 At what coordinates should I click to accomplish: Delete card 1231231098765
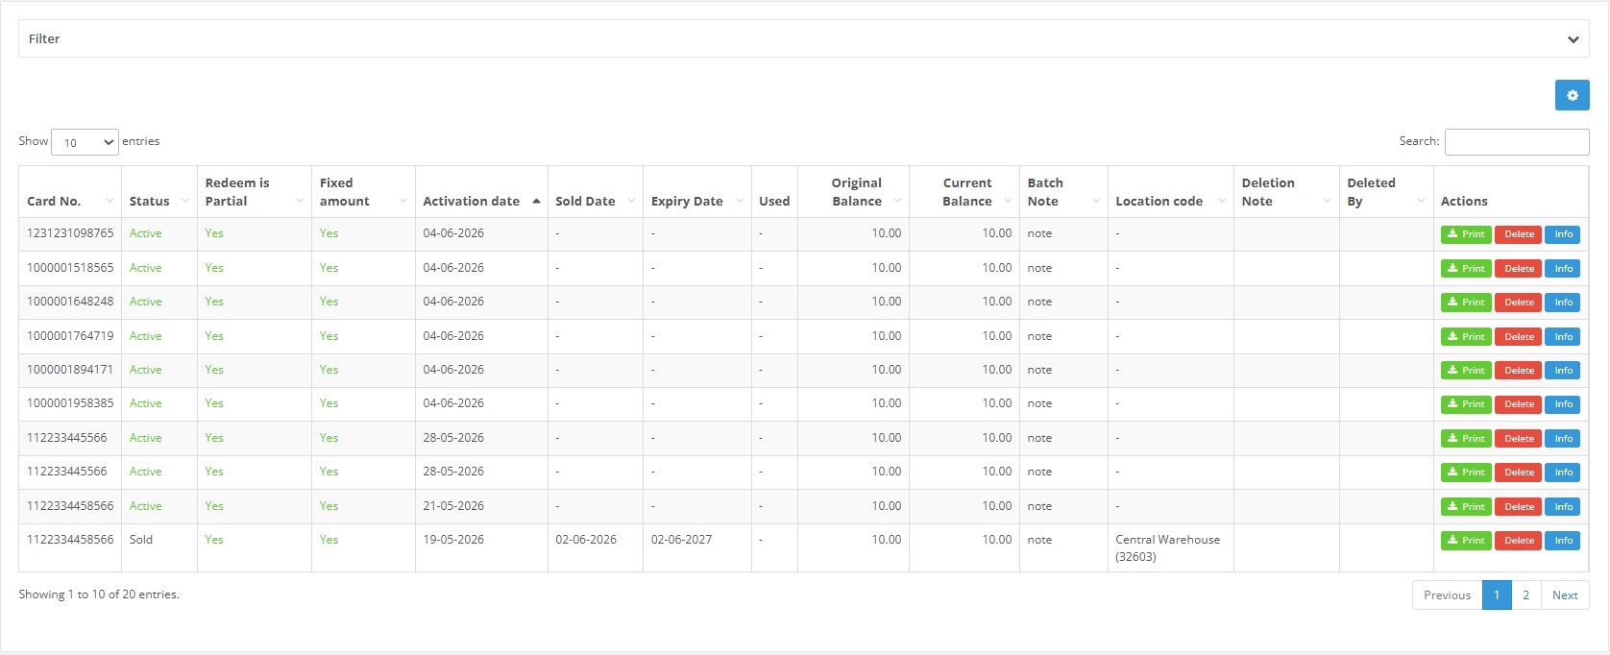point(1518,234)
